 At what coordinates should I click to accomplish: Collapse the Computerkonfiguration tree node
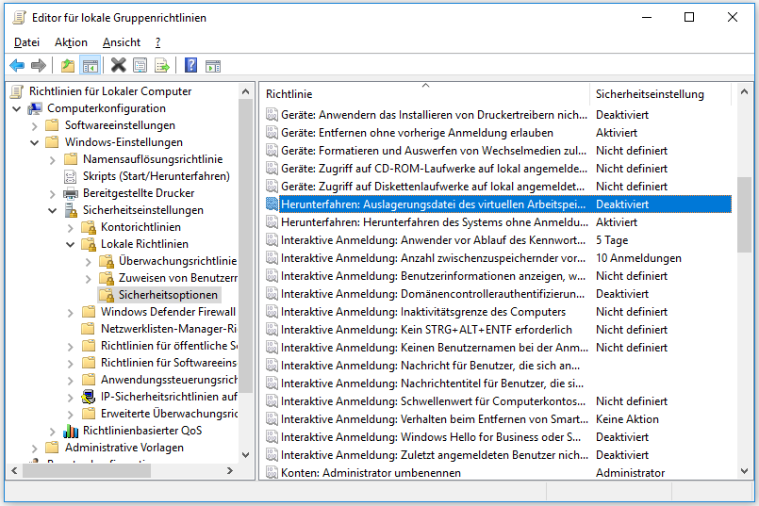coord(17,108)
